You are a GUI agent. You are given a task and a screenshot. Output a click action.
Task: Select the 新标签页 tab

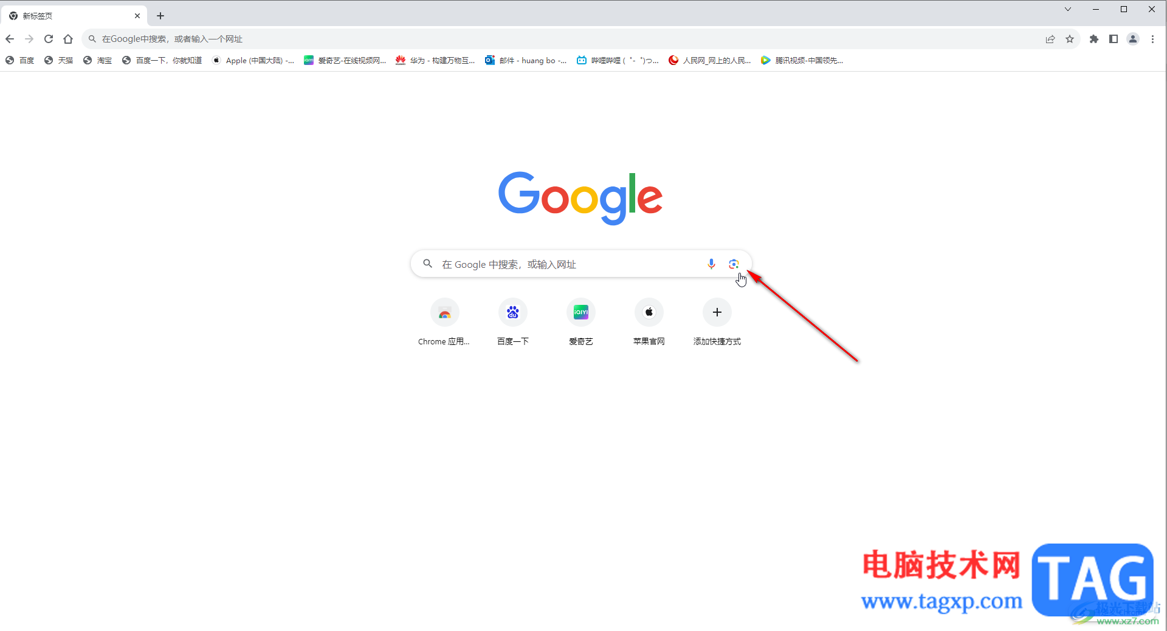pyautogui.click(x=74, y=16)
